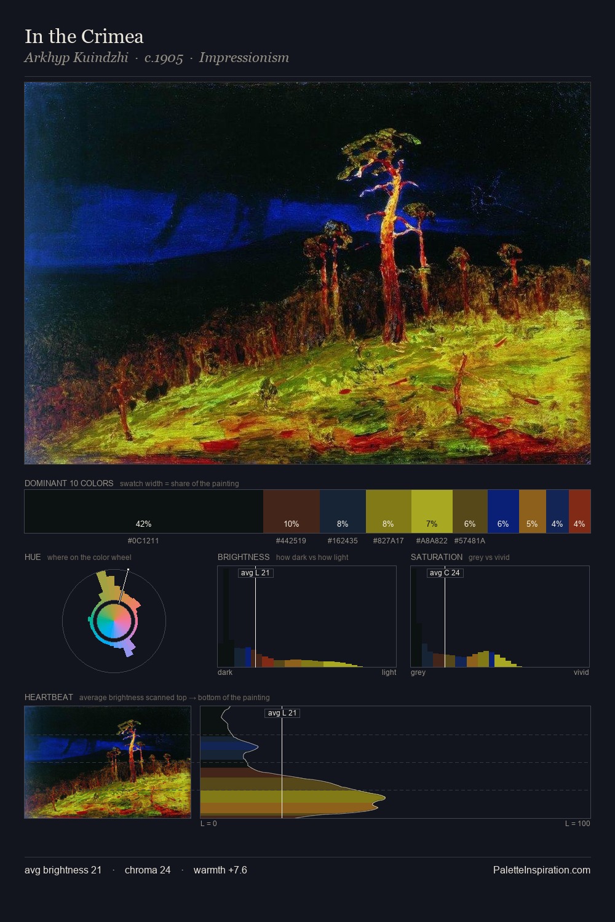The height and width of the screenshot is (922, 615).
Task: Select the dark brown 10% swatch
Action: coord(292,511)
